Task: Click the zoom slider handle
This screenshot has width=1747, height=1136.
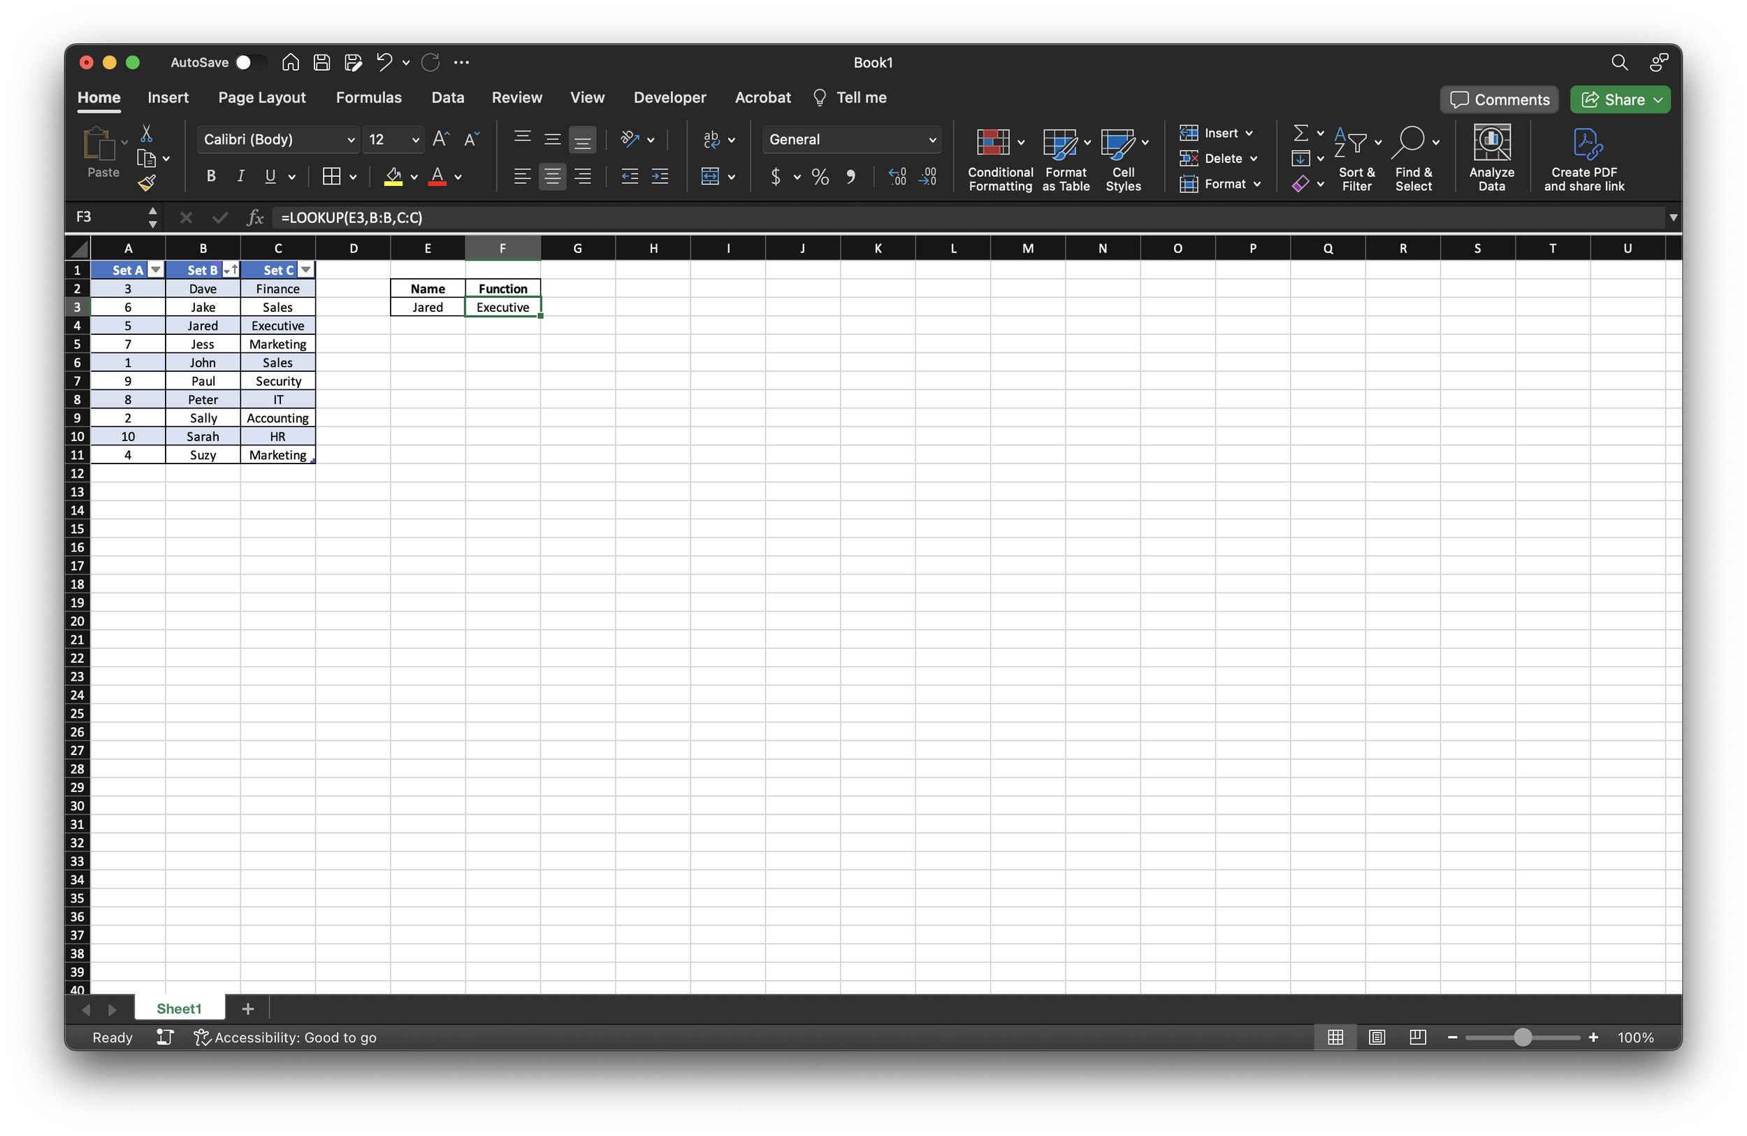Action: 1523,1037
